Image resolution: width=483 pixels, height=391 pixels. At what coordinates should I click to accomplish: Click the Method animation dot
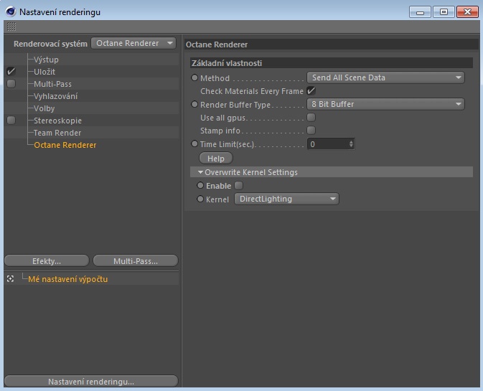(194, 77)
